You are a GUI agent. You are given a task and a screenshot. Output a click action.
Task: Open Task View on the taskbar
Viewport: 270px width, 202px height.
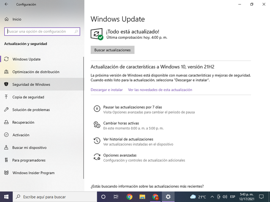[x=116, y=197]
